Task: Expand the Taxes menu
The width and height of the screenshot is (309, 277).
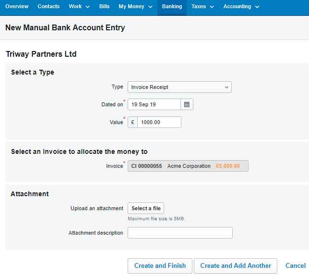Action: pos(202,7)
